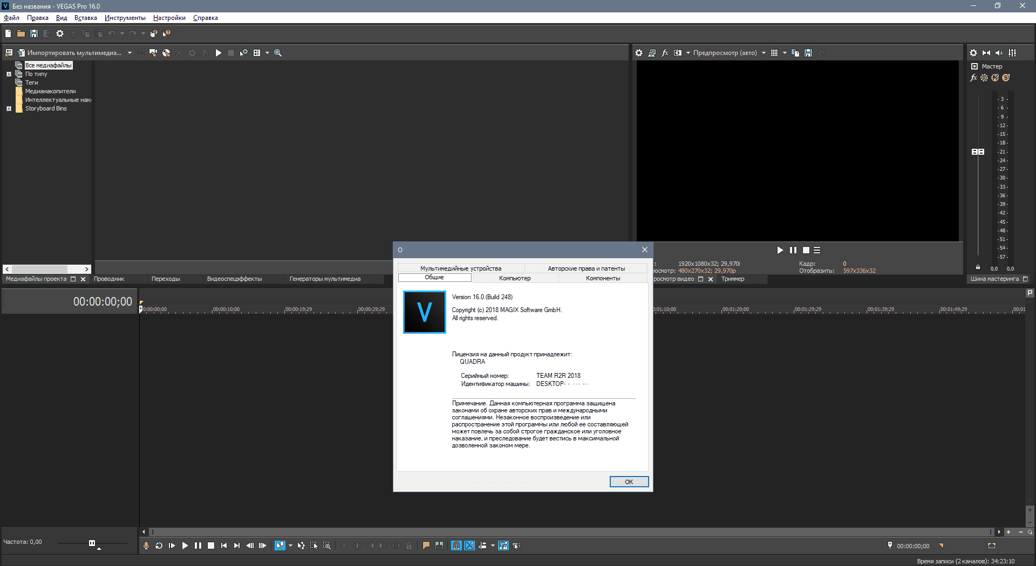The image size is (1036, 566).
Task: Save snapshot to file in preview toolbar
Action: pyautogui.click(x=808, y=53)
